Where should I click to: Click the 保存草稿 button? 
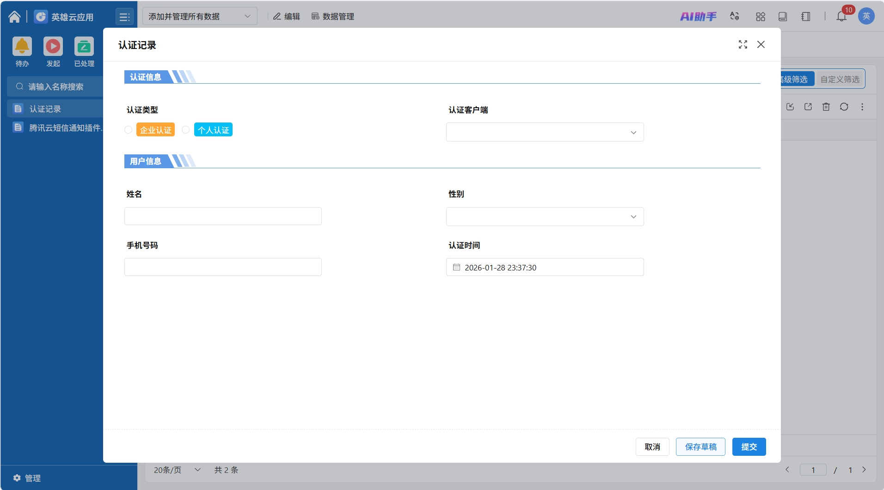(x=700, y=447)
